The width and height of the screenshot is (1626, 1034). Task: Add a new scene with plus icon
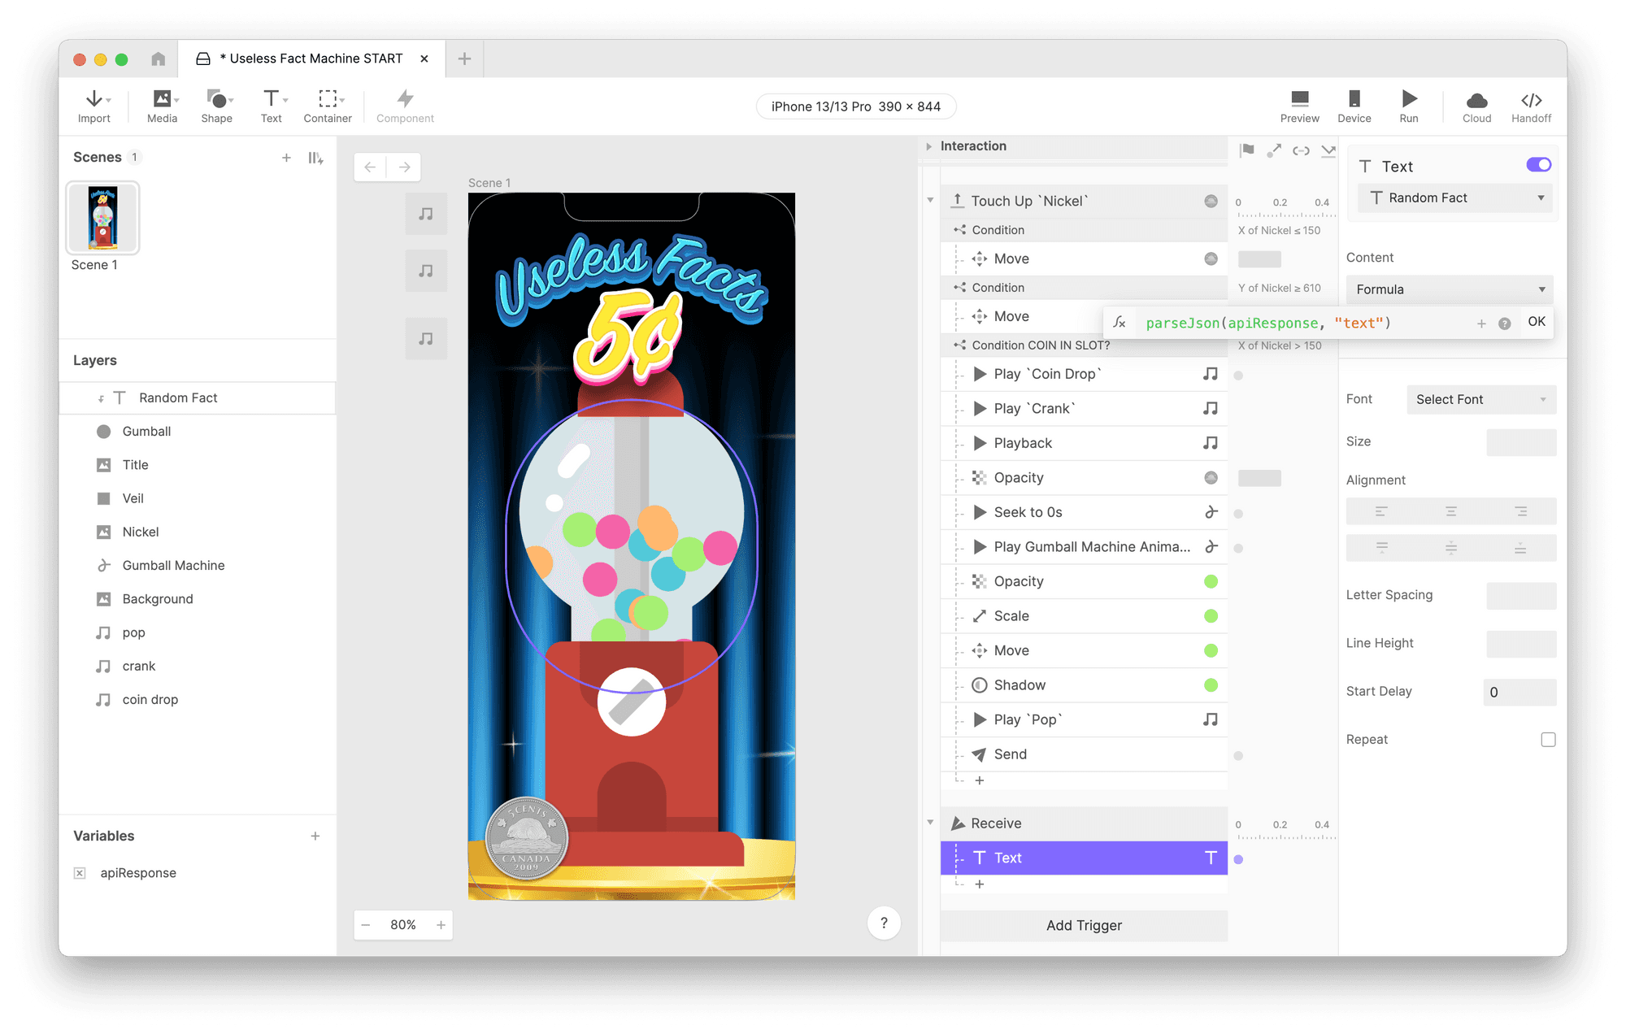[x=286, y=158]
